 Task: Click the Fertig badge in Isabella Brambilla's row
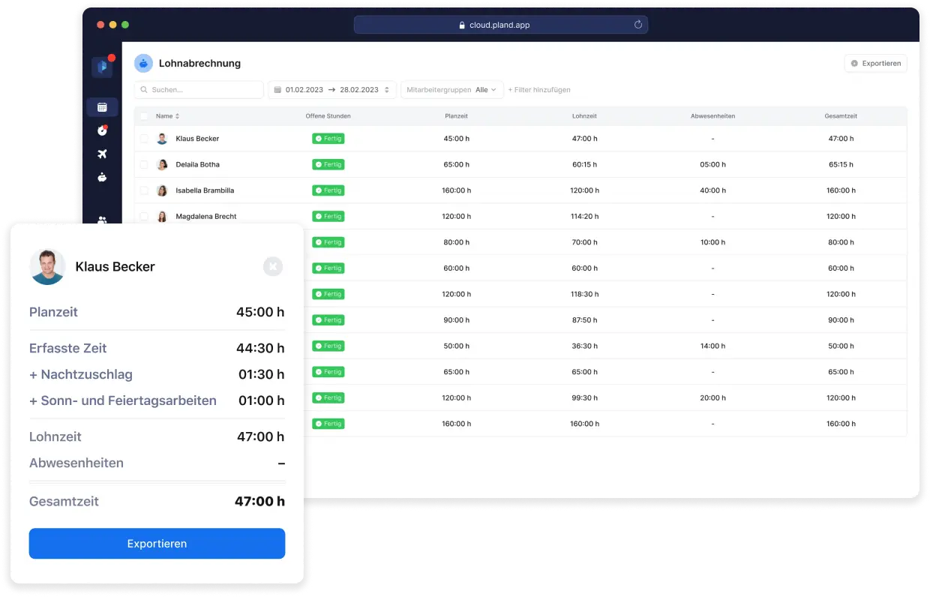pyautogui.click(x=328, y=190)
